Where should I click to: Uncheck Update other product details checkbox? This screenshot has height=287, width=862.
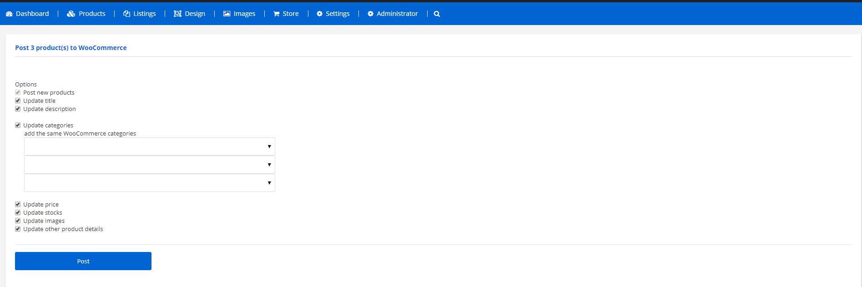pyautogui.click(x=18, y=229)
